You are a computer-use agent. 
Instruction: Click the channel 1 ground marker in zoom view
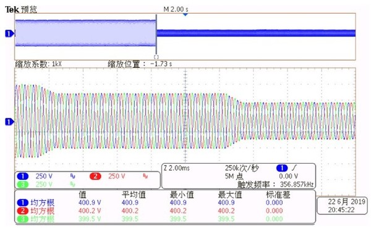(9, 122)
